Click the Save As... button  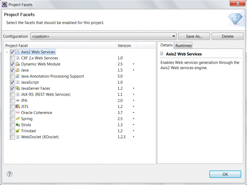(x=194, y=36)
